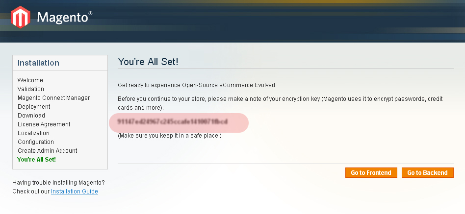Click the You're All Set! page heading
Screen dimensions: 465x214
coord(148,62)
